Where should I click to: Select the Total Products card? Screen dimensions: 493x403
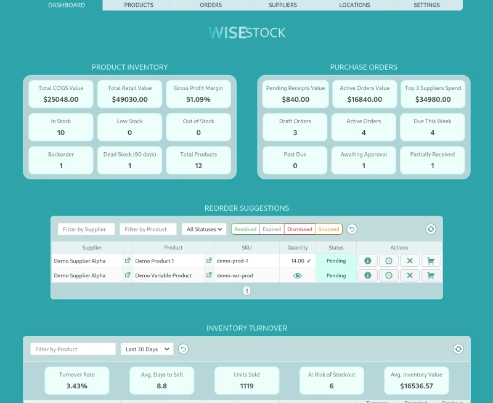(x=198, y=160)
